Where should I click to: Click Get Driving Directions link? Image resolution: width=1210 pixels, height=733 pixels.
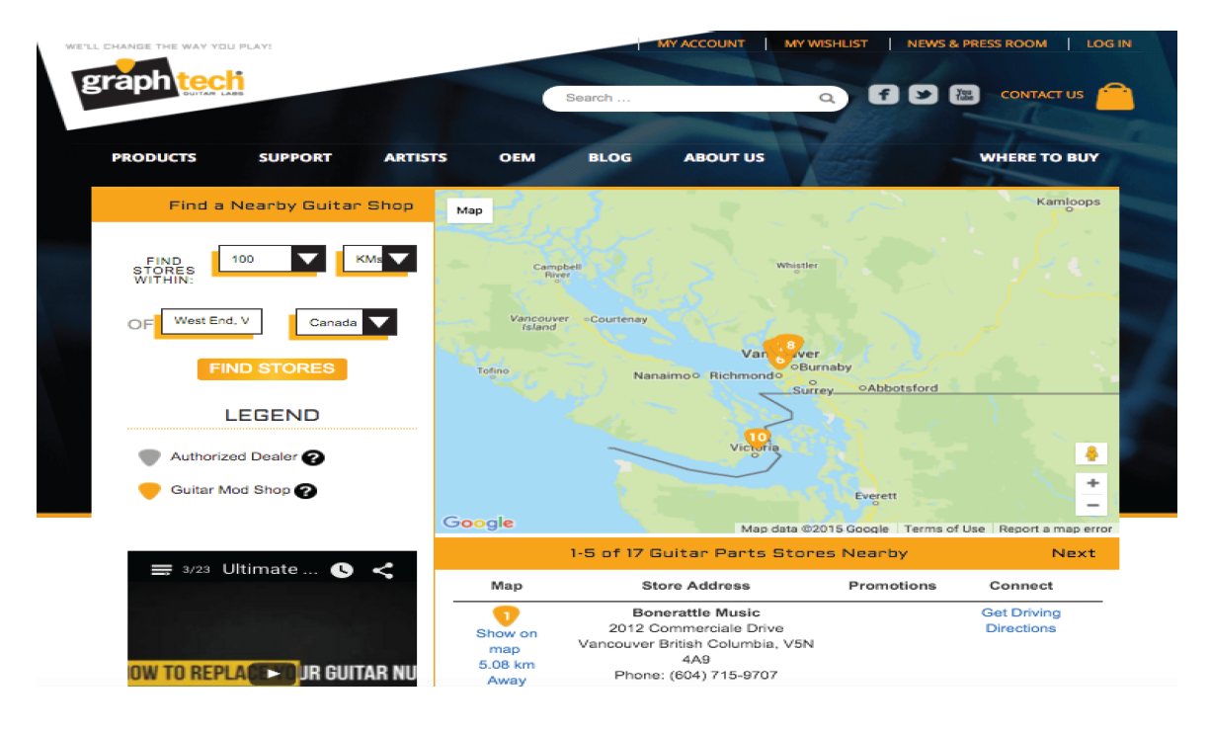point(1020,620)
